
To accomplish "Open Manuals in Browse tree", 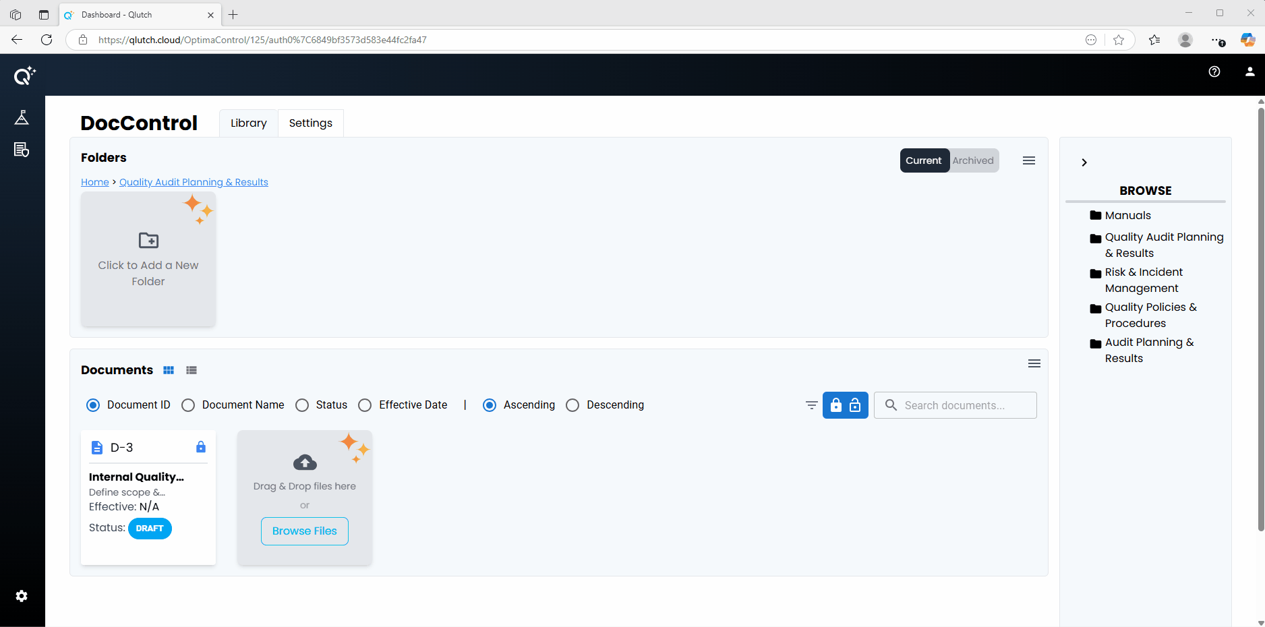I will (x=1127, y=216).
